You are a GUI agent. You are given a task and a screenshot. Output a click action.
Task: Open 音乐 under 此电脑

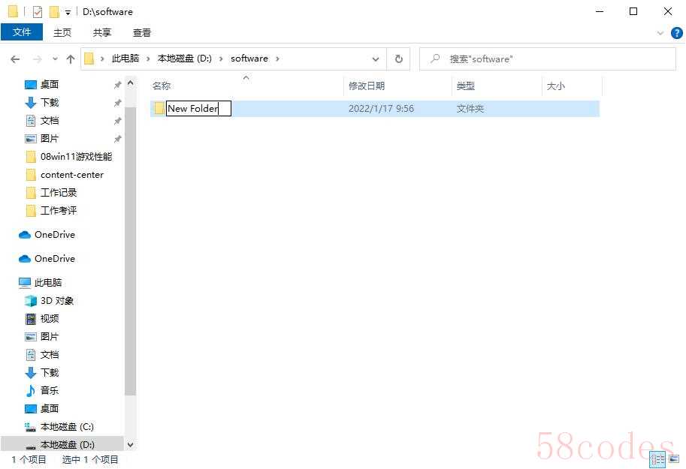[50, 391]
